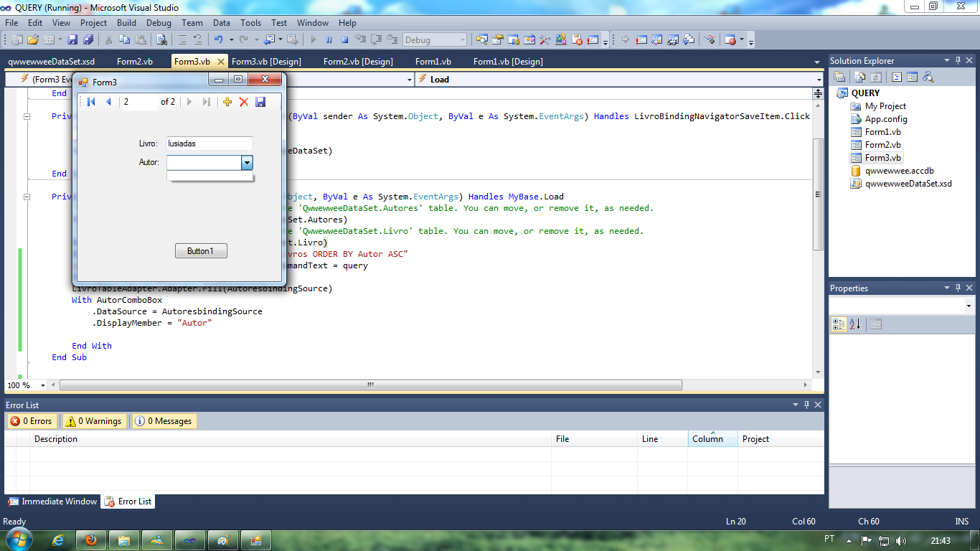Collapse the Form3 Load sub outline

click(x=27, y=197)
